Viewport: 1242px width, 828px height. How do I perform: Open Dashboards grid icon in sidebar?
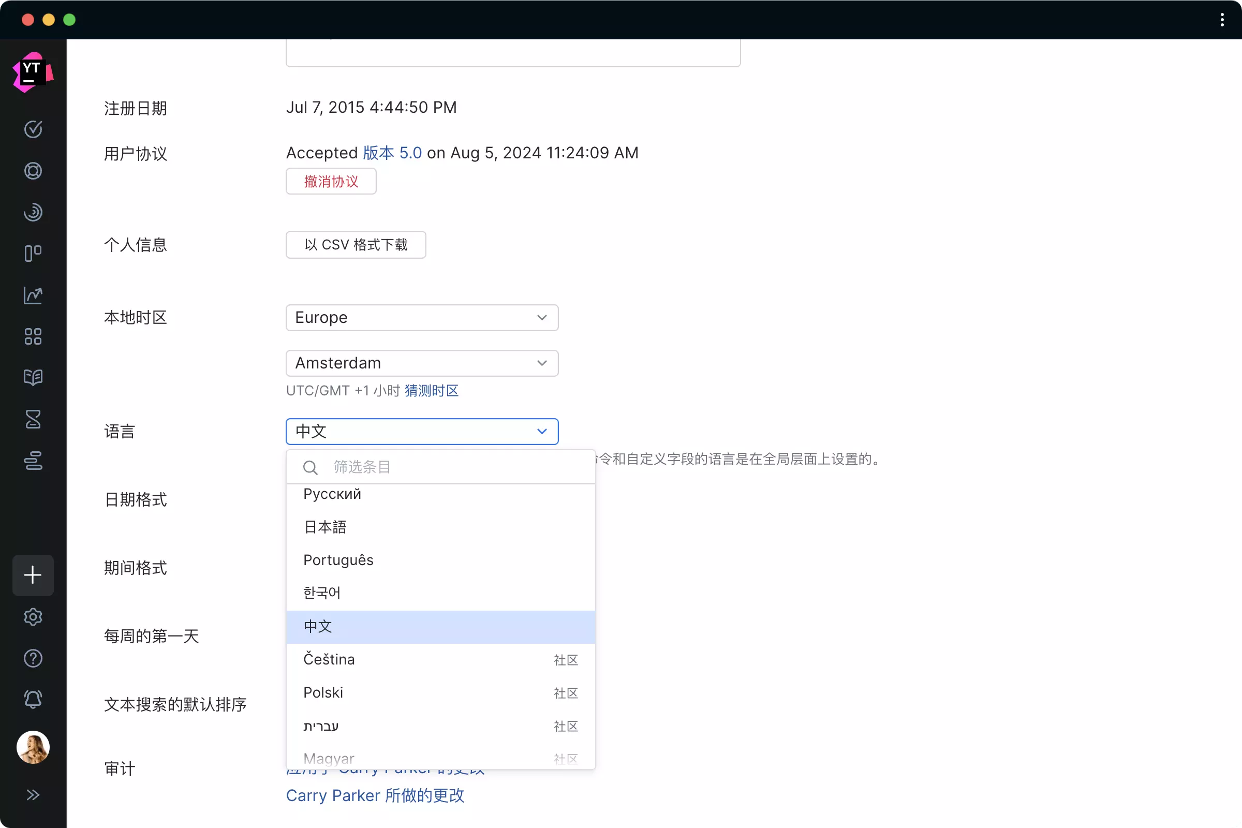[x=33, y=336]
